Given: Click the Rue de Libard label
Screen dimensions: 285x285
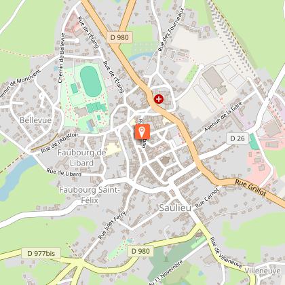Looking at the screenshot, I should (x=64, y=172).
